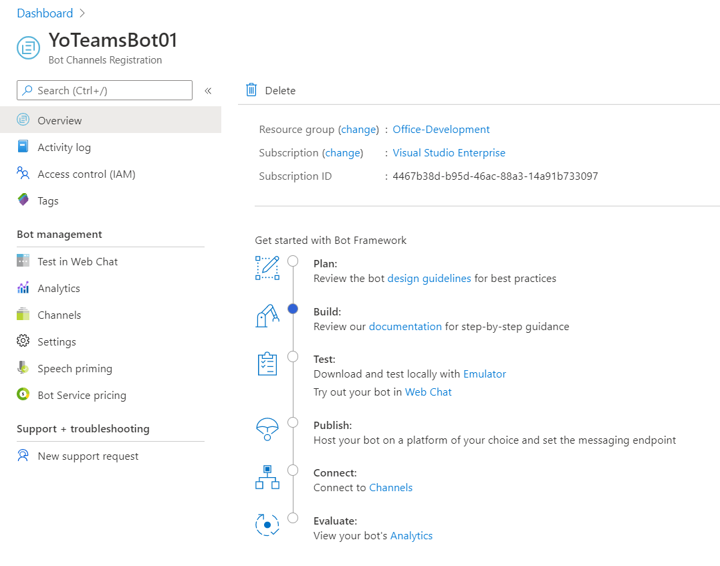Image resolution: width=720 pixels, height=566 pixels.
Task: Select the Build step circle marker
Action: click(x=293, y=309)
